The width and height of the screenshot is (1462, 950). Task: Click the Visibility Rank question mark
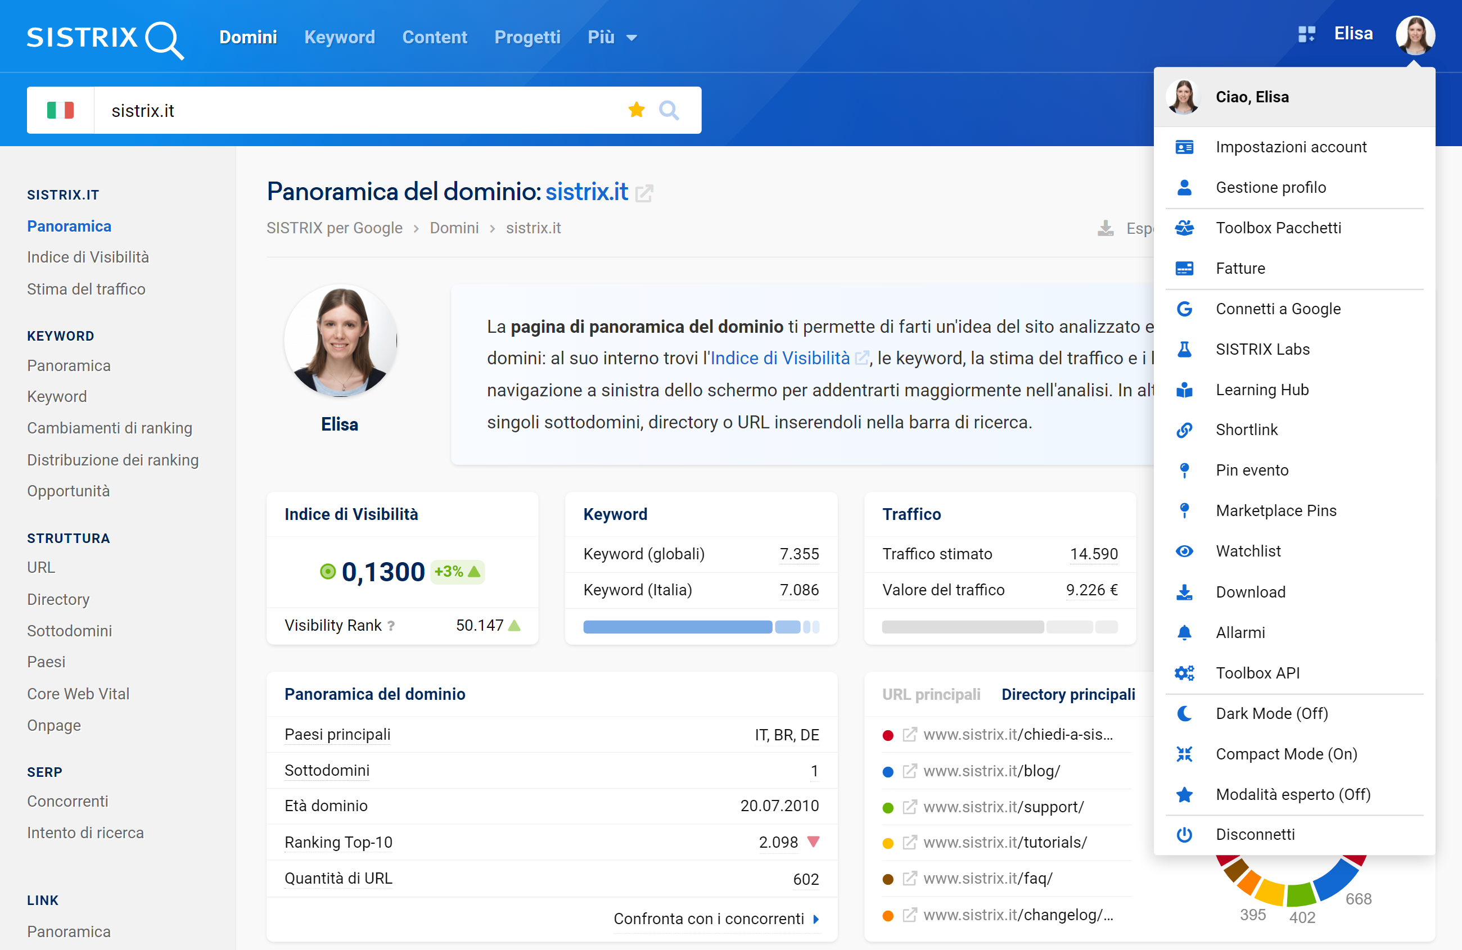point(391,626)
